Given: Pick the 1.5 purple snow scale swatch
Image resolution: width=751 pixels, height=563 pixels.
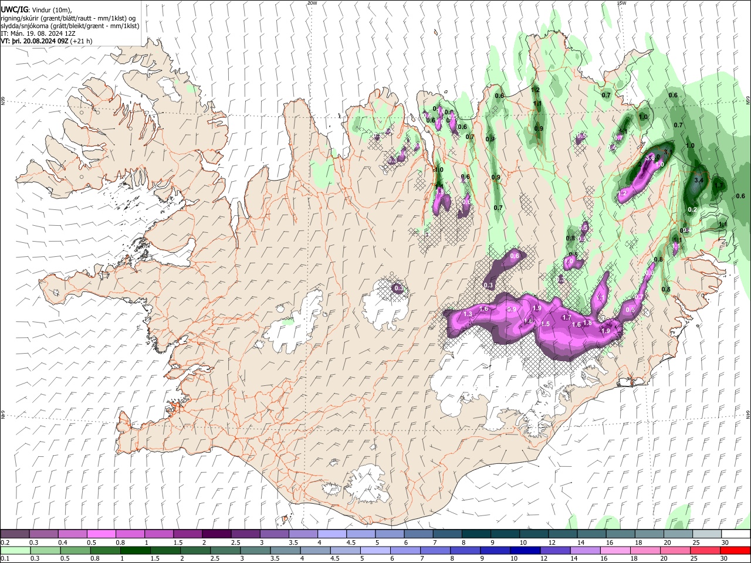Looking at the screenshot, I should (x=188, y=534).
